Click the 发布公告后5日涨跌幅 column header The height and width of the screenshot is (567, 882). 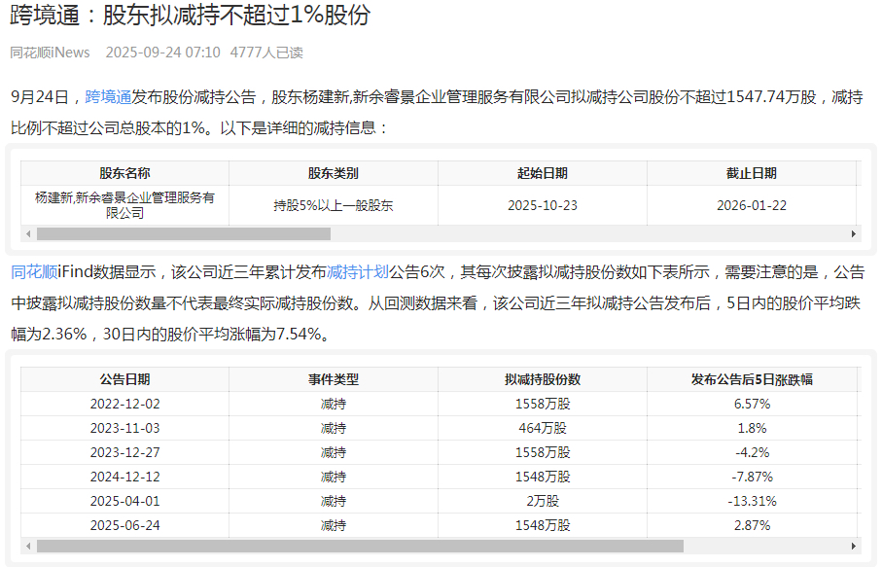(752, 379)
